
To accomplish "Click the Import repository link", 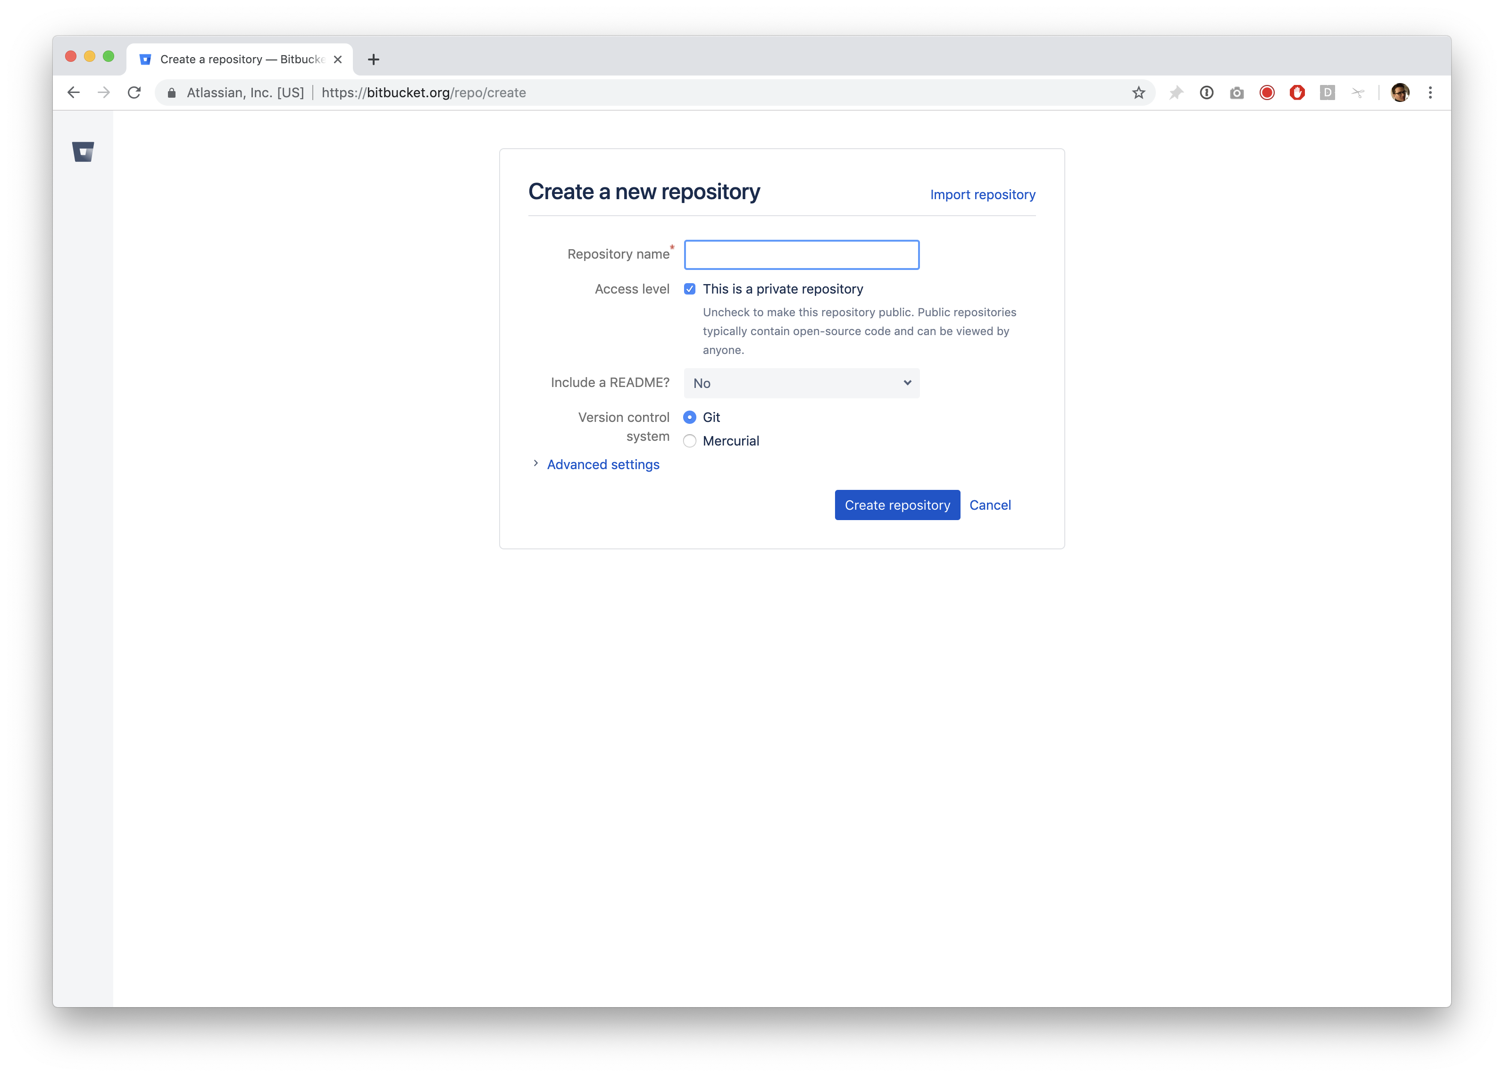I will pyautogui.click(x=982, y=194).
